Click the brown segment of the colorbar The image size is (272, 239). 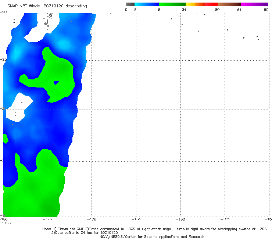[x=229, y=4]
